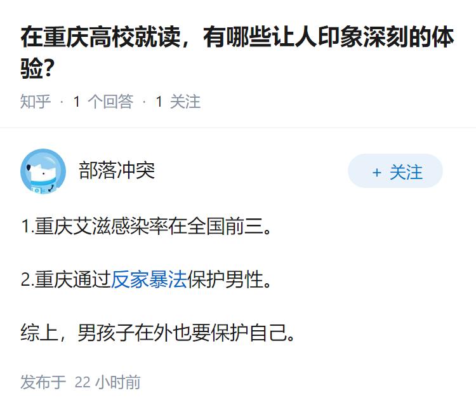Screen dimensions: 476x414
Task: Click the 知乎 source label under the title
Action: click(x=36, y=102)
